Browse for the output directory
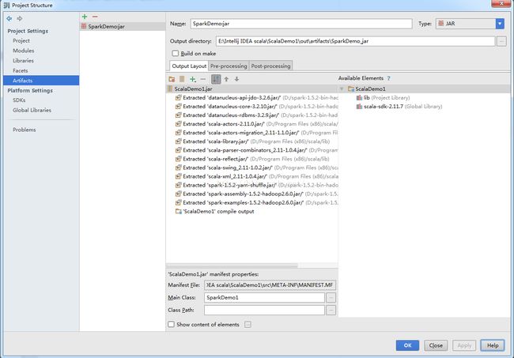 (x=501, y=41)
